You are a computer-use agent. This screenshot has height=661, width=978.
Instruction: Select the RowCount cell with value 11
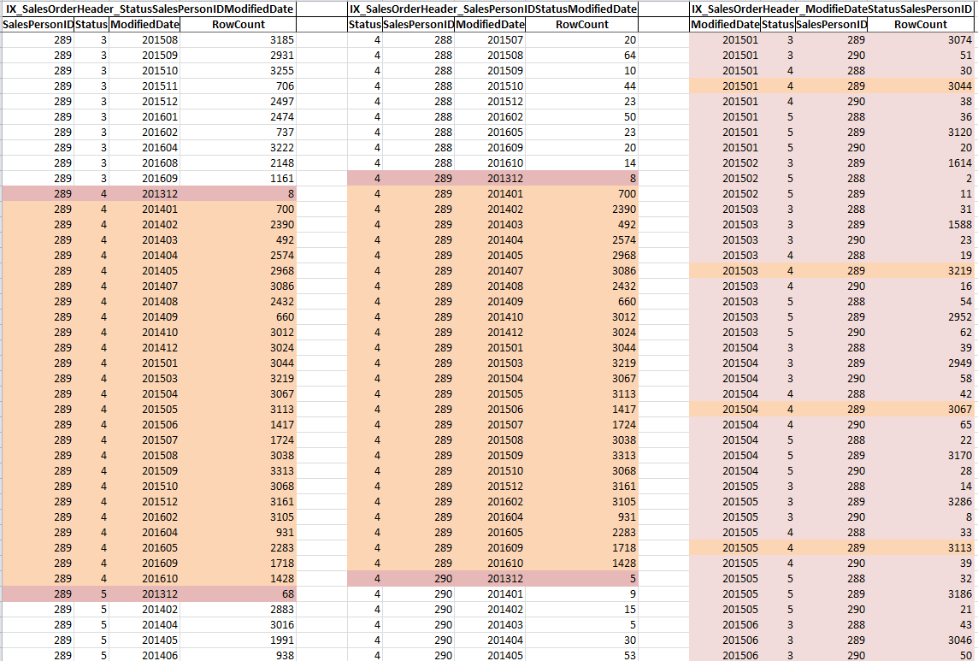click(921, 193)
